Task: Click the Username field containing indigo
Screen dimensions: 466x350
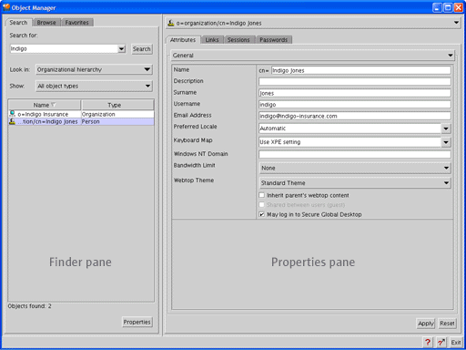Action: pos(355,105)
